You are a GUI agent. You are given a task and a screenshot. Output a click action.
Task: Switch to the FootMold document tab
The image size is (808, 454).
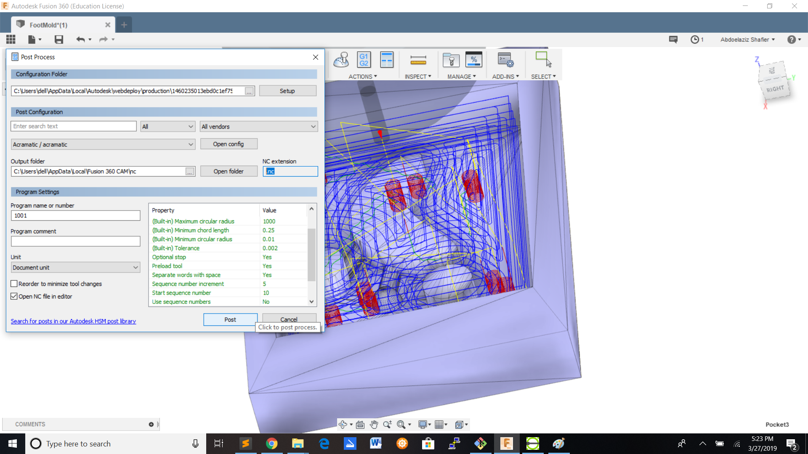point(48,25)
